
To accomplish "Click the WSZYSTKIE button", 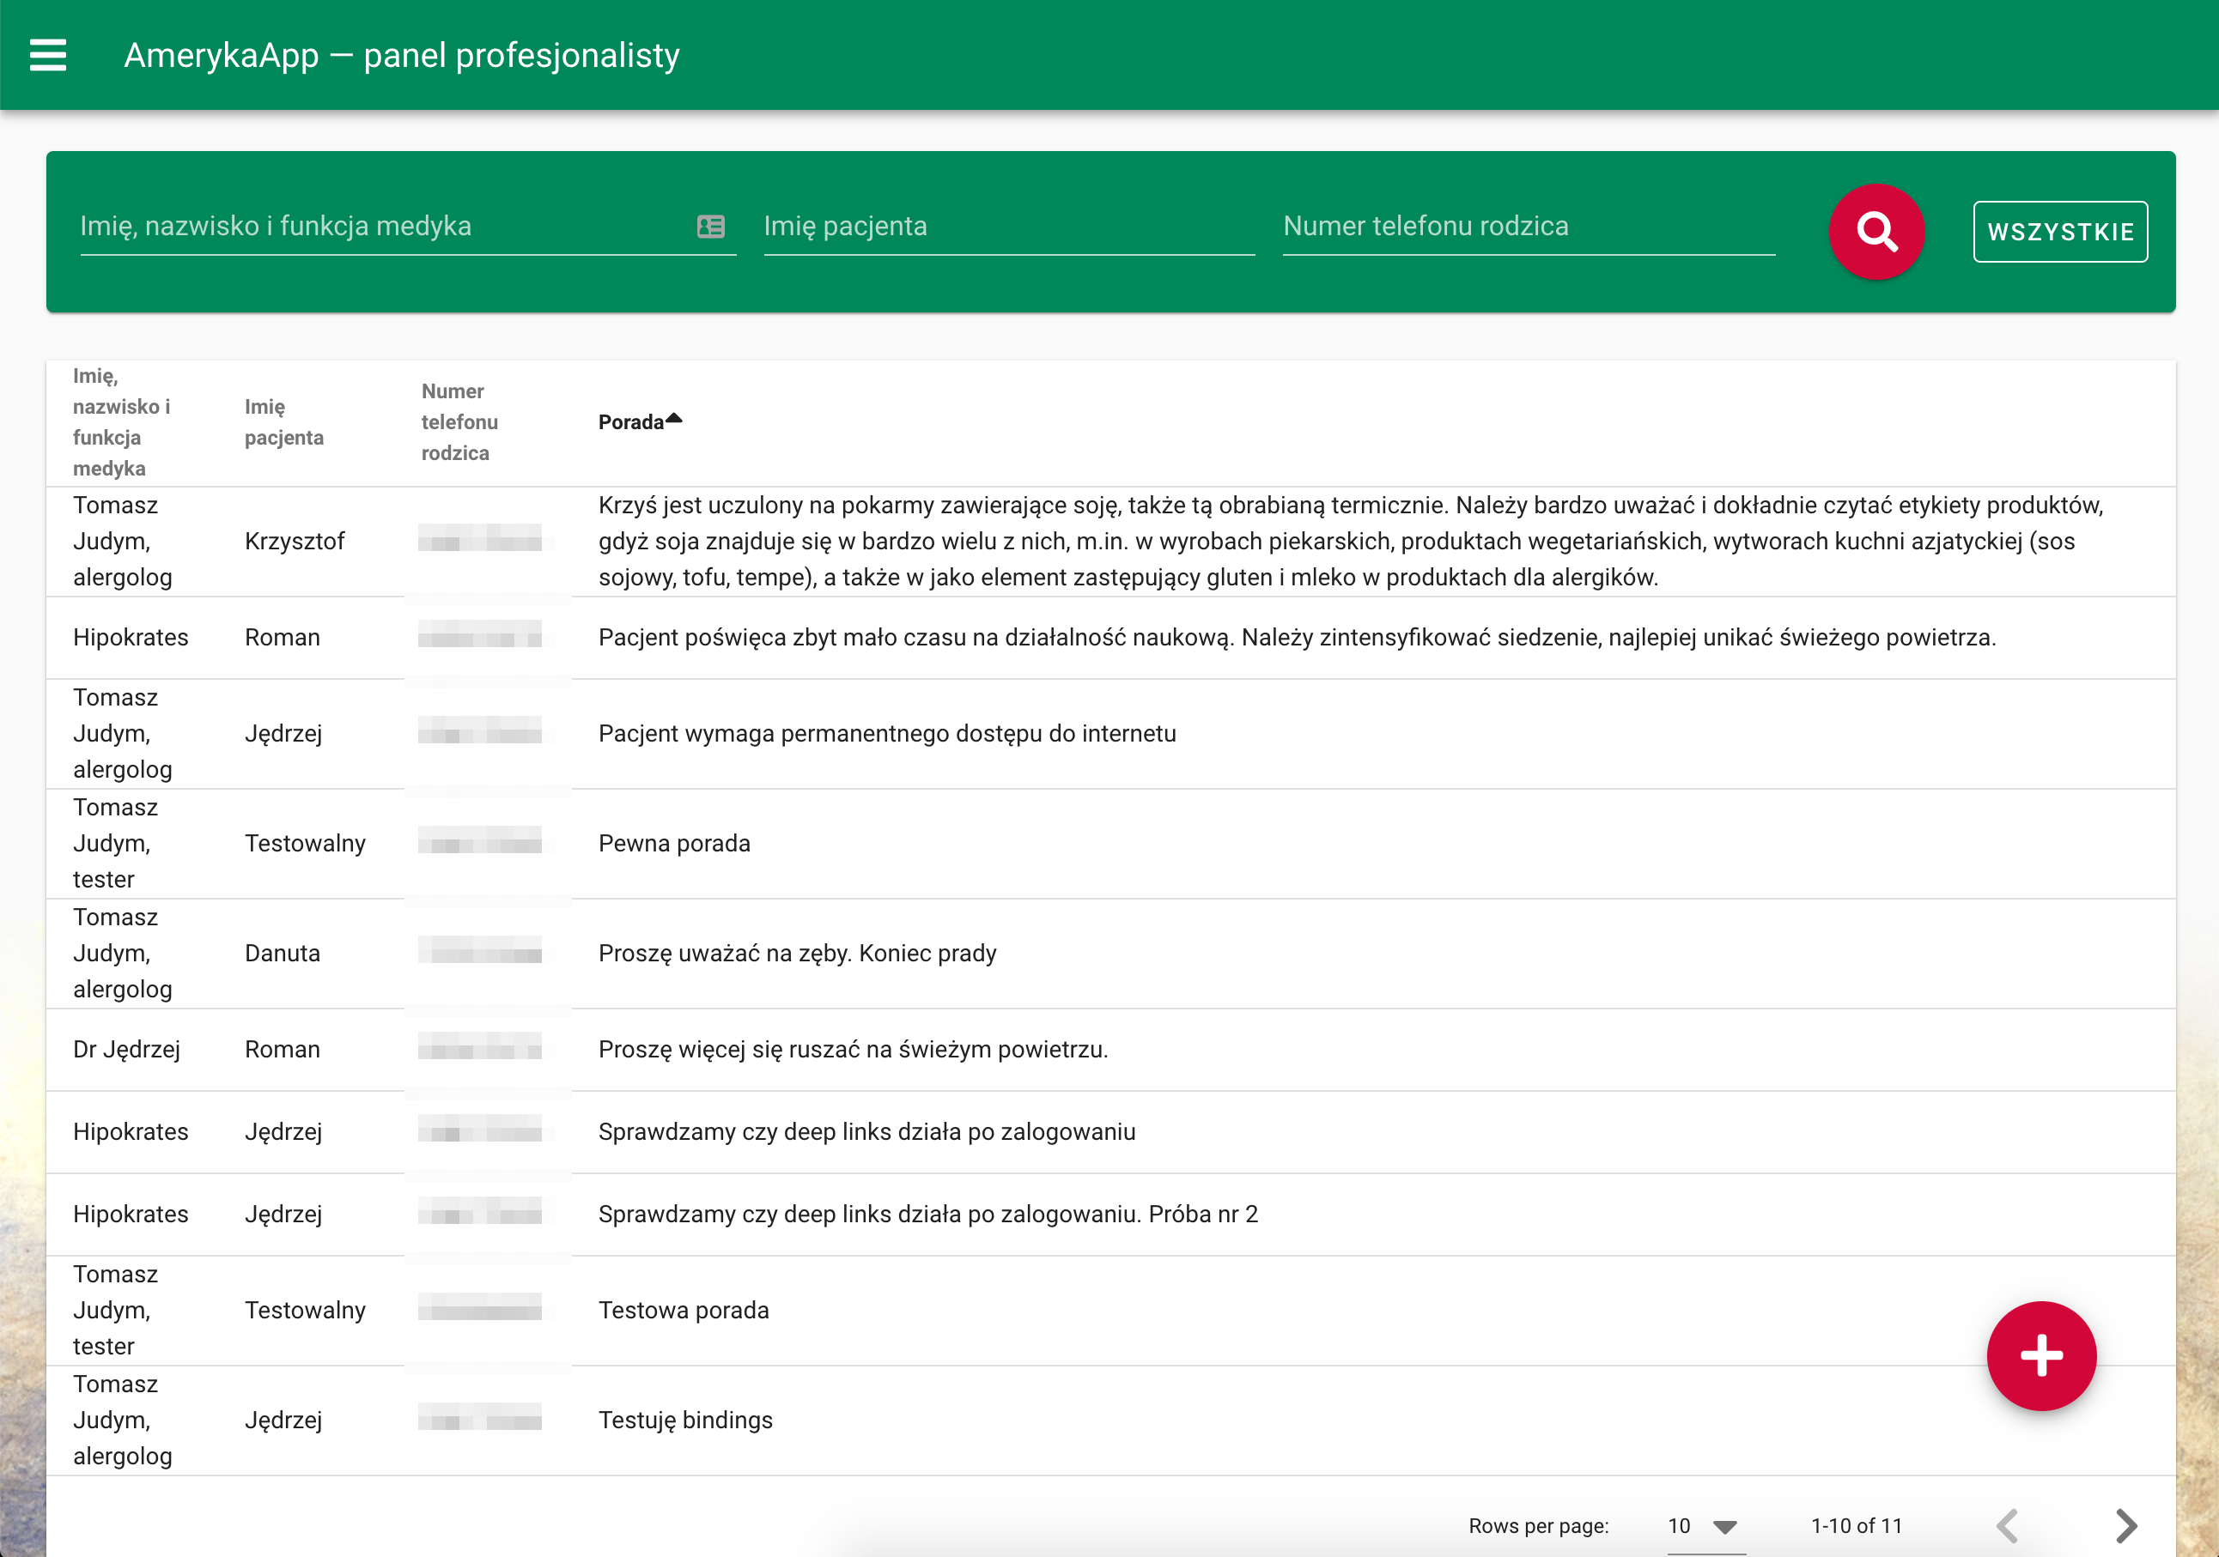I will pos(2059,232).
